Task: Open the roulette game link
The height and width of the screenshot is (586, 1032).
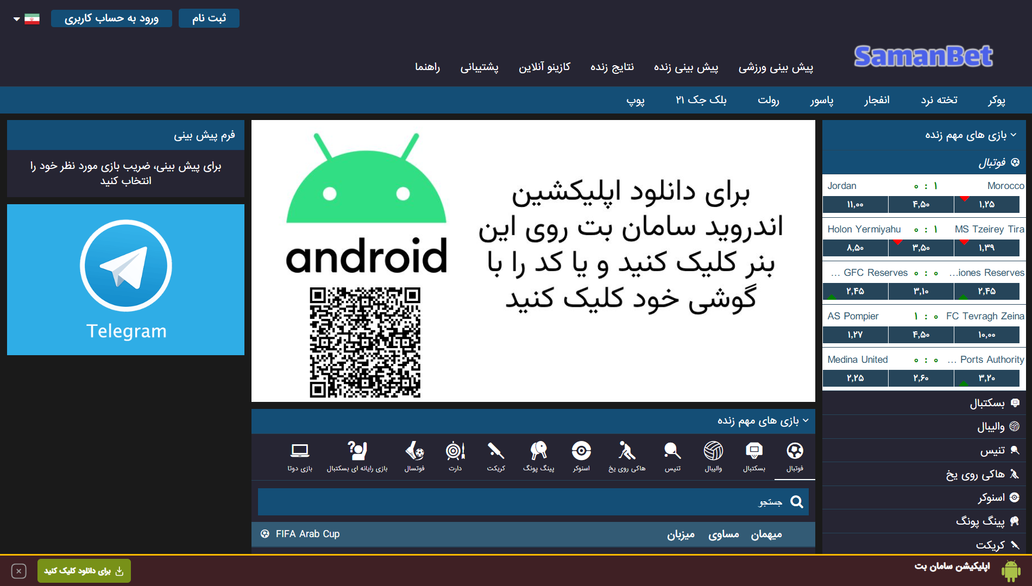Action: [769, 100]
